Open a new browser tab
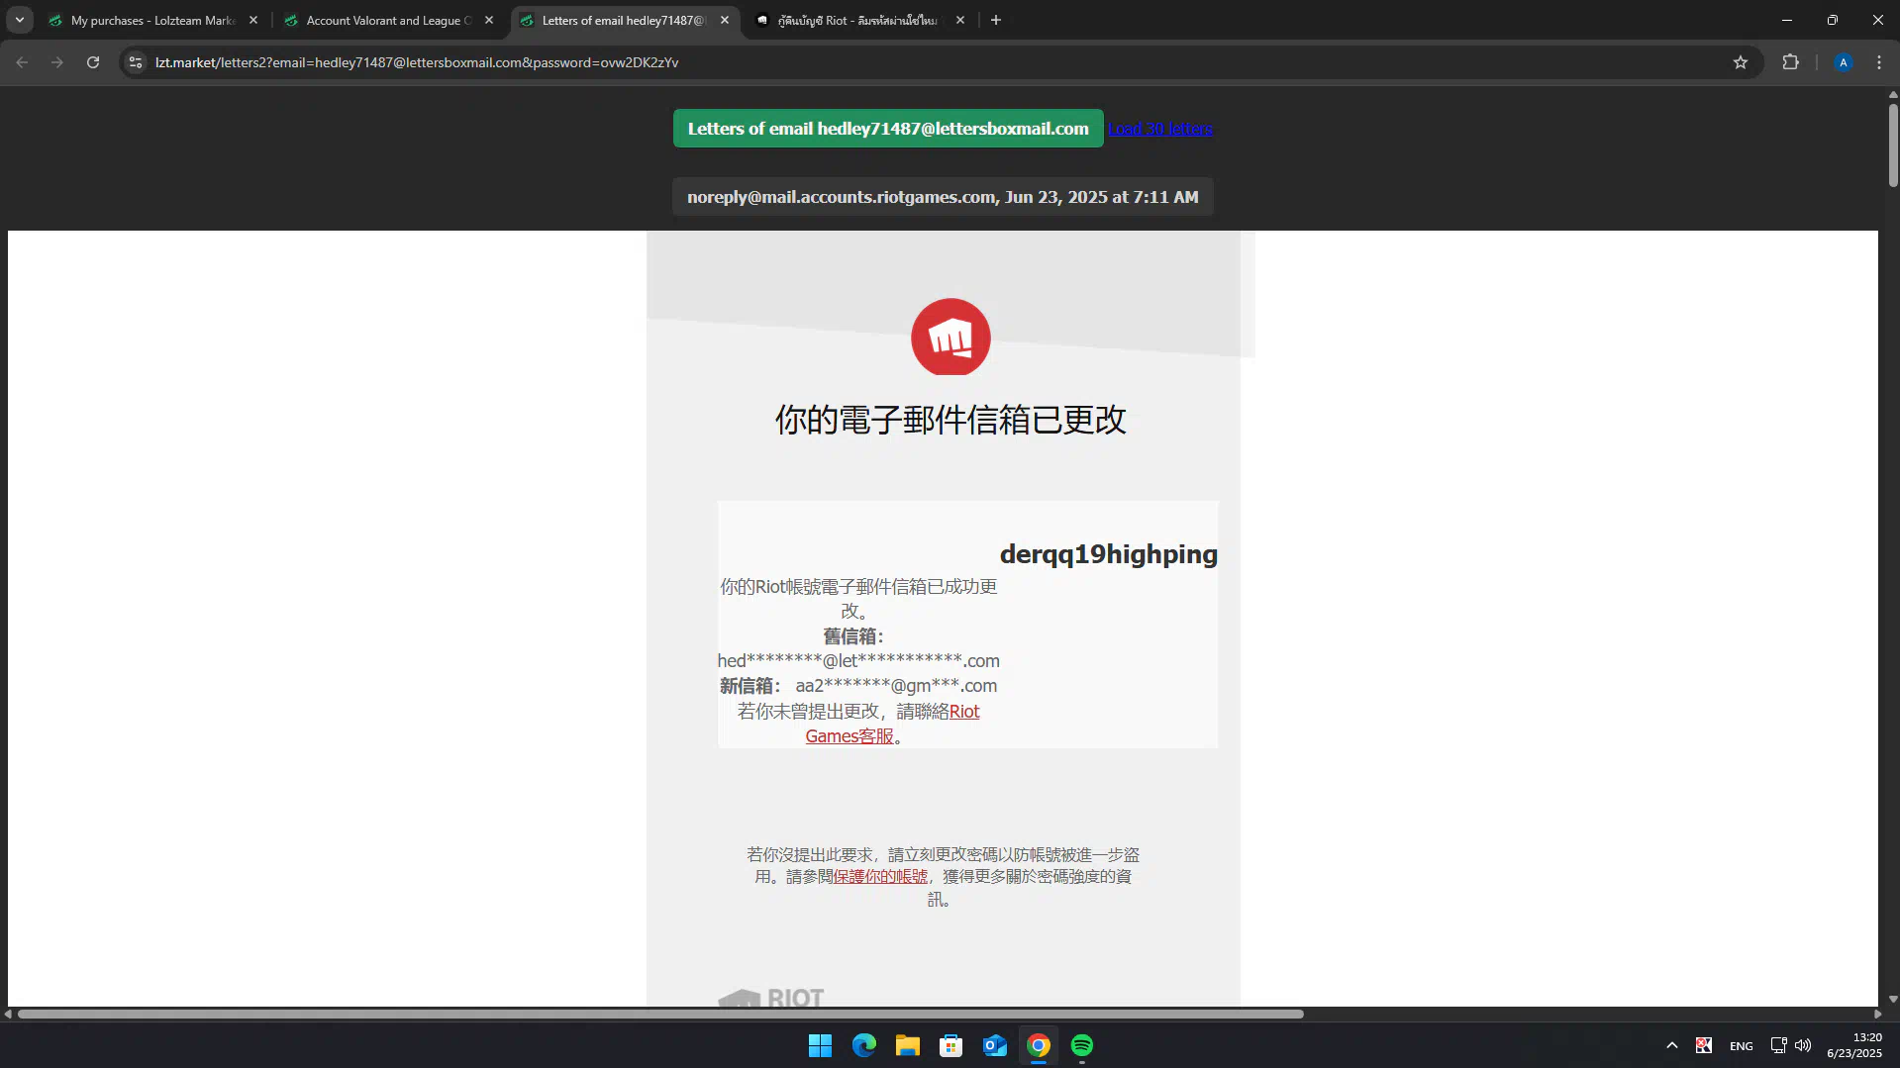The height and width of the screenshot is (1068, 1900). 996,20
